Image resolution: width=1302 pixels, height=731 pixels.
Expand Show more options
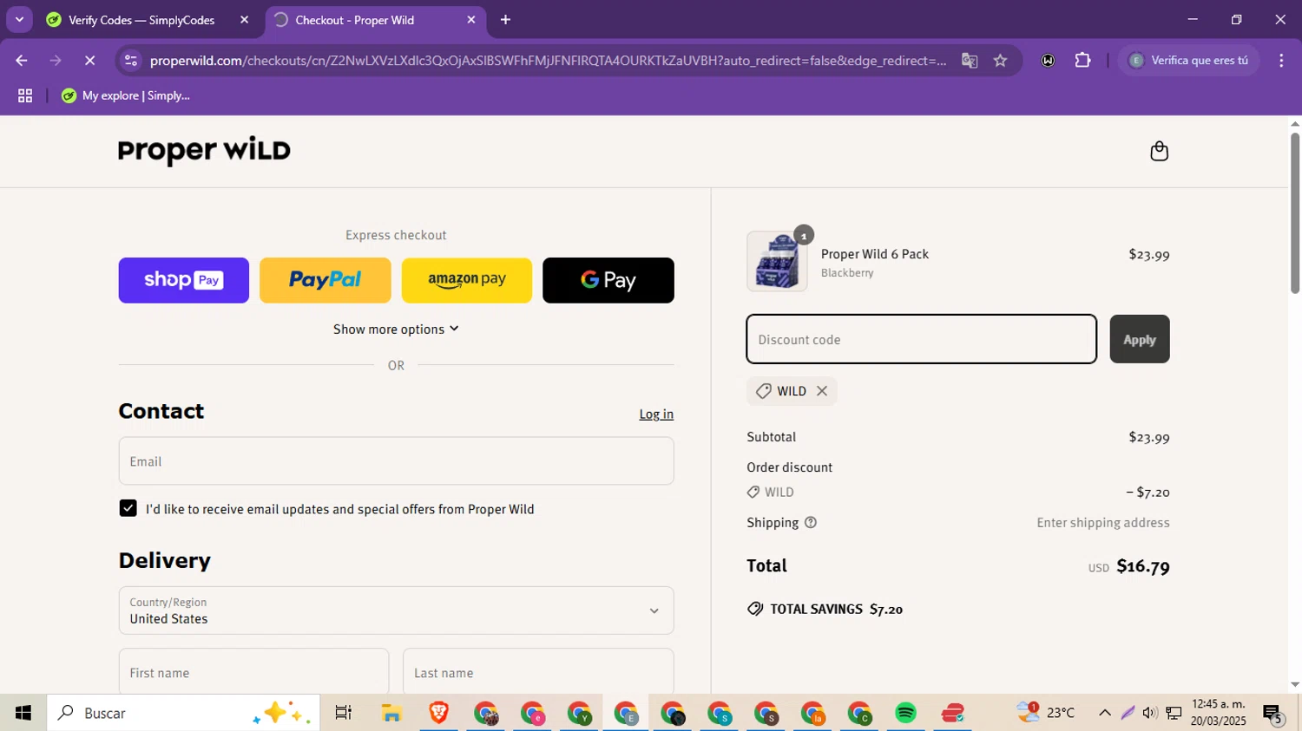[396, 330]
